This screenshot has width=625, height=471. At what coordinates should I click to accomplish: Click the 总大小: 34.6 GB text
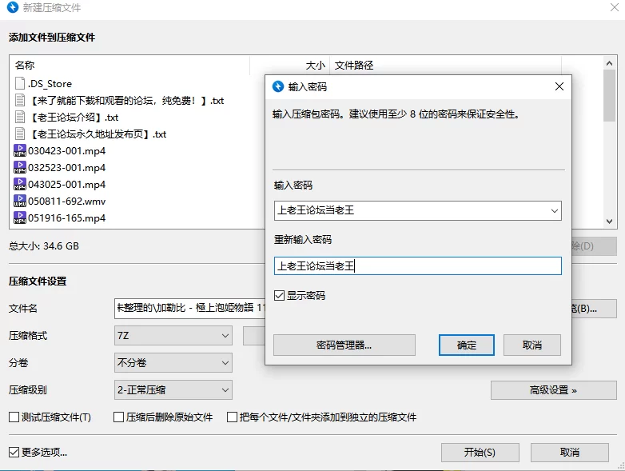(x=44, y=246)
